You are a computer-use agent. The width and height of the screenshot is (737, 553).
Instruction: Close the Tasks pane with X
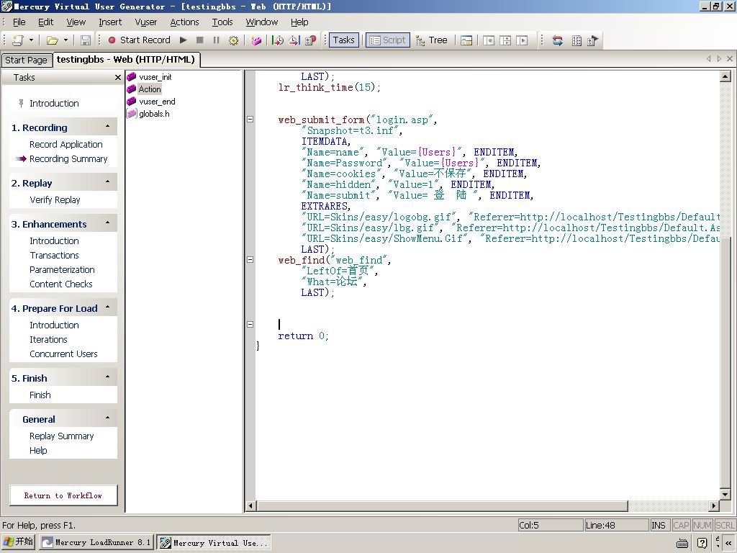(x=117, y=78)
